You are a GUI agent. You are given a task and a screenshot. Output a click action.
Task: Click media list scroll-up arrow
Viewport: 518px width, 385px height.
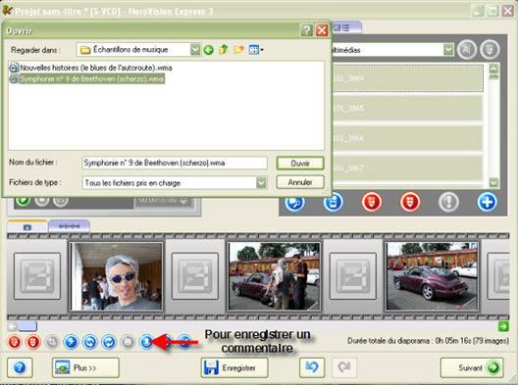pyautogui.click(x=493, y=69)
